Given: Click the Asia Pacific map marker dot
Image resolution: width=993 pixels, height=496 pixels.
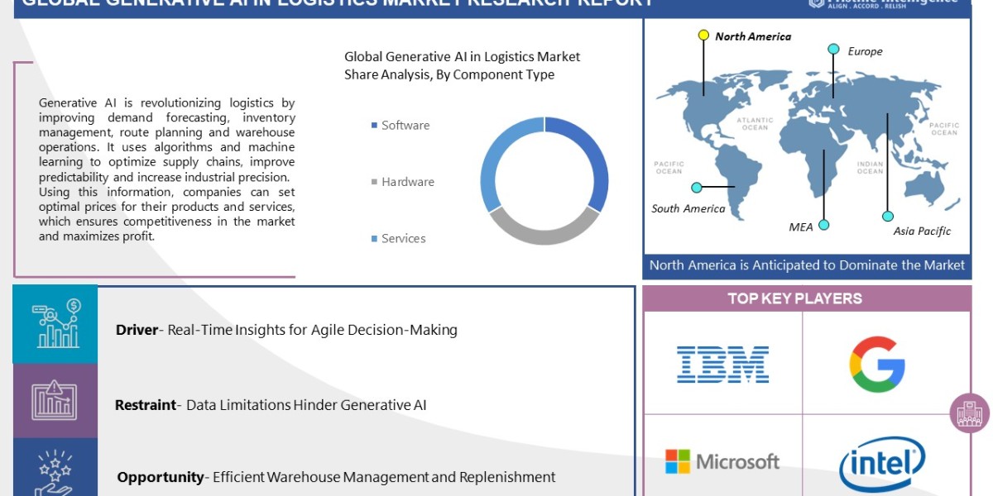Looking at the screenshot, I should pyautogui.click(x=887, y=216).
